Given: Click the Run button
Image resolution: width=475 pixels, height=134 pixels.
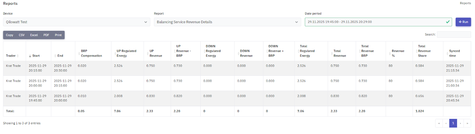Looking at the screenshot, I should pyautogui.click(x=463, y=22).
